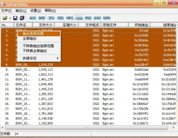Image resolution: width=178 pixels, height=138 pixels.
Task: Select row BGM_09 in file list
Action: point(89,69)
